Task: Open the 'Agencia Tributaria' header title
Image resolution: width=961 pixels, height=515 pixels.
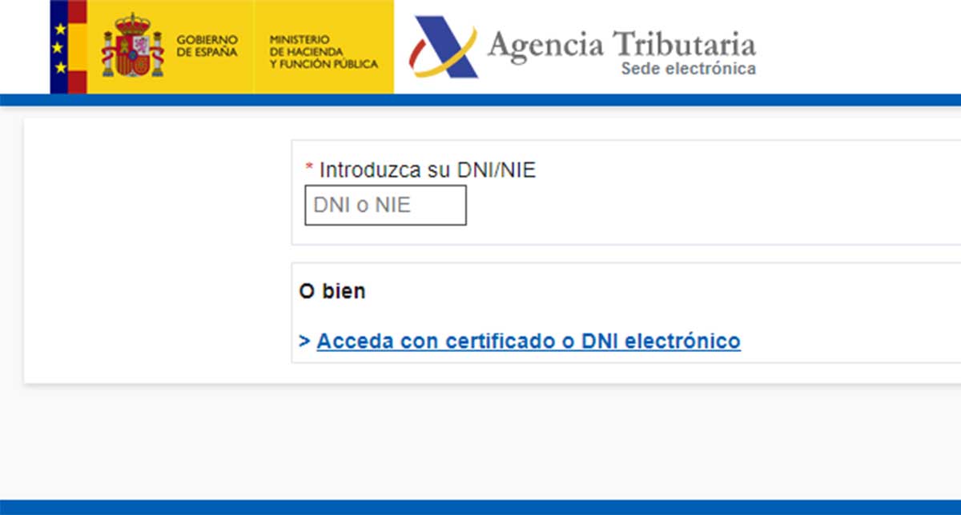Action: (621, 42)
